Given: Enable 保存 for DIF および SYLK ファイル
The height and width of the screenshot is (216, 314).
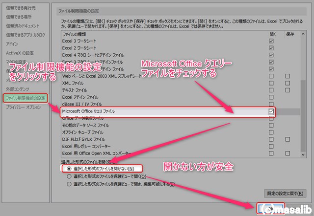Looking at the screenshot, I should (x=288, y=139).
